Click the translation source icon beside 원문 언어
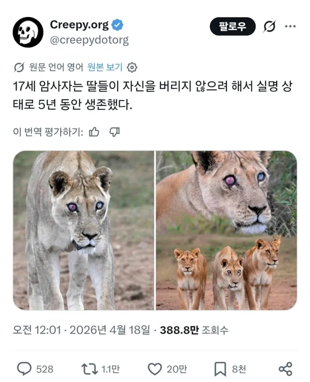 click(x=19, y=67)
